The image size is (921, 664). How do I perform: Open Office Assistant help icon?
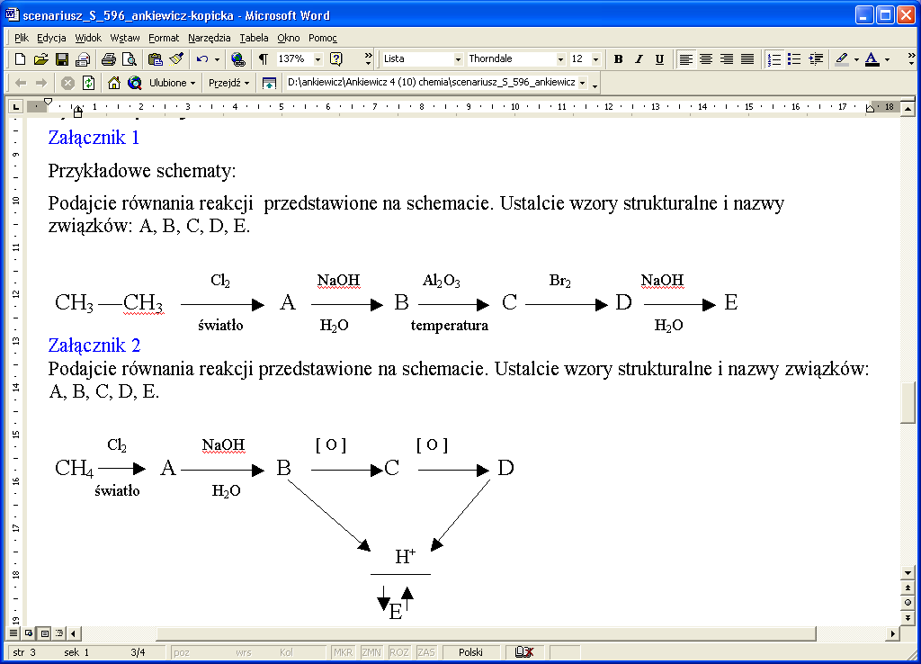336,58
